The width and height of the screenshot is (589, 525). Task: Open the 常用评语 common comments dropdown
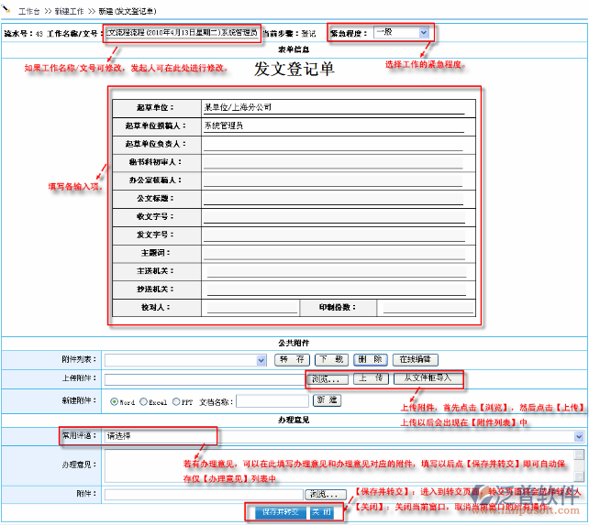pos(344,436)
